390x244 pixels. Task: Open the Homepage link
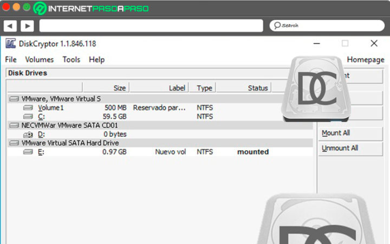pos(366,60)
